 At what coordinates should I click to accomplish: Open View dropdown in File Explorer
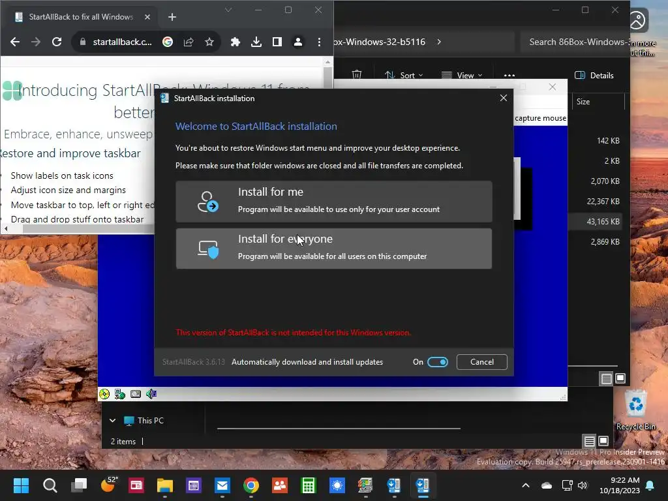click(462, 75)
